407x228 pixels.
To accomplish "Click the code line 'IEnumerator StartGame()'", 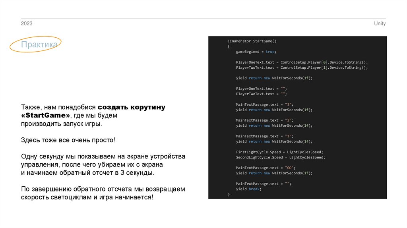I will [x=252, y=41].
